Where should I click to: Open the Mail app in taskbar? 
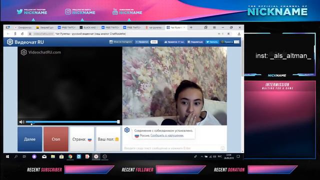tap(44, 156)
